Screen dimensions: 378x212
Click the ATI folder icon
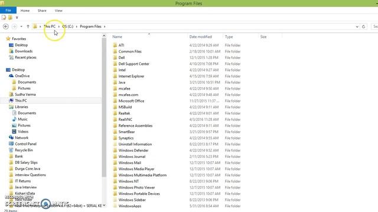[115, 45]
